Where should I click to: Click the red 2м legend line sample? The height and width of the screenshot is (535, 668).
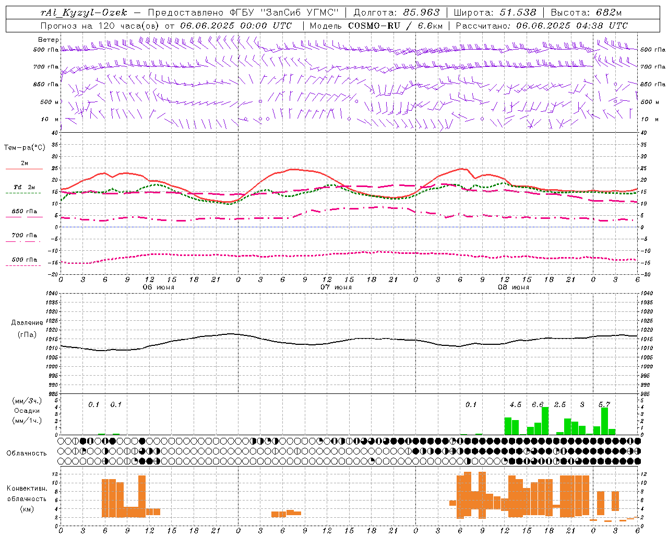(x=24, y=169)
